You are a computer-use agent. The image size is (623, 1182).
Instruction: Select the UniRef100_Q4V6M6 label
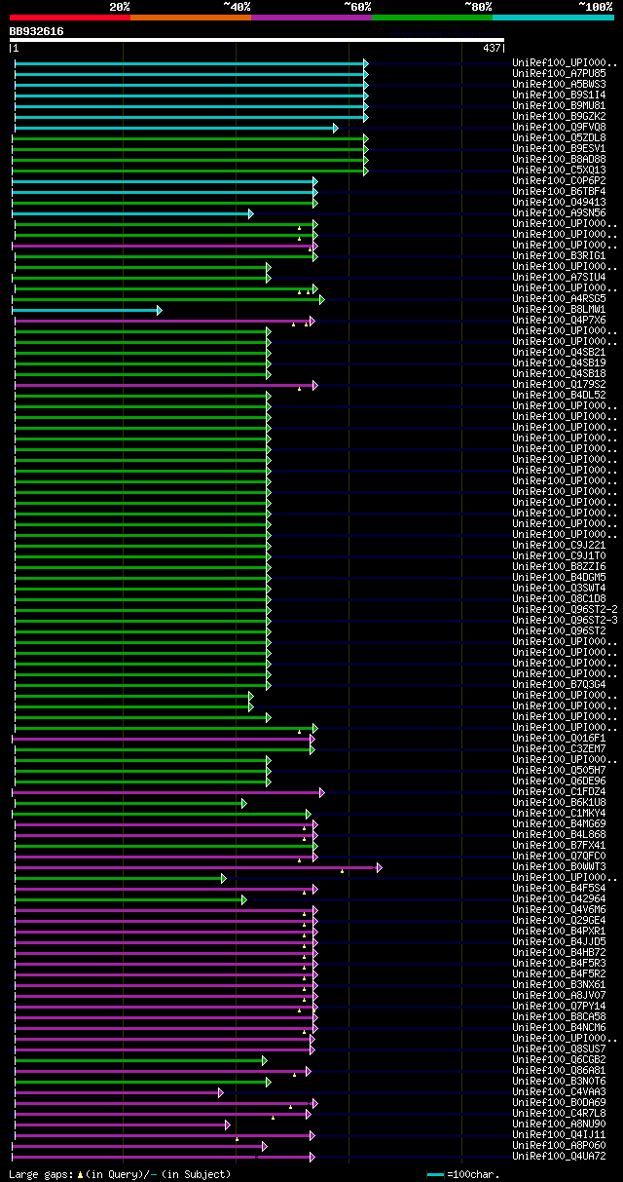[x=559, y=909]
